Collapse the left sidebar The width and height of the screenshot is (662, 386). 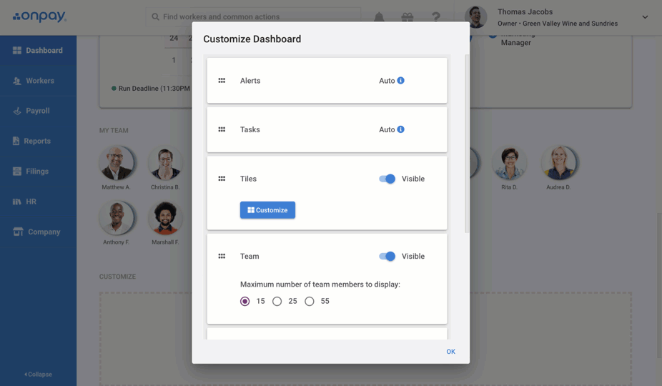coord(38,374)
